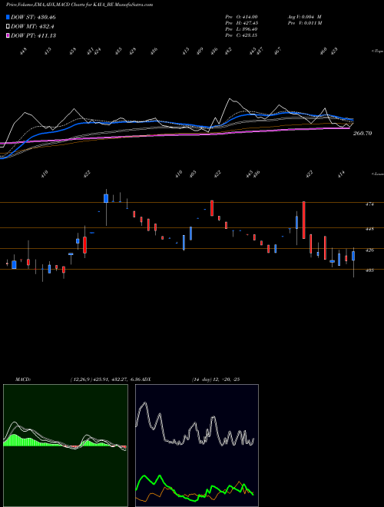
Task: Click the 448 price axis label
Action: coord(369,229)
